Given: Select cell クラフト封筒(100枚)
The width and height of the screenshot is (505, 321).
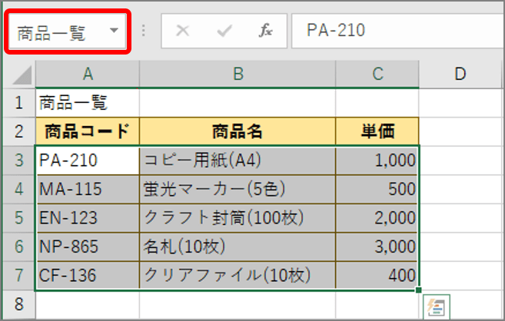Looking at the screenshot, I should (x=238, y=218).
